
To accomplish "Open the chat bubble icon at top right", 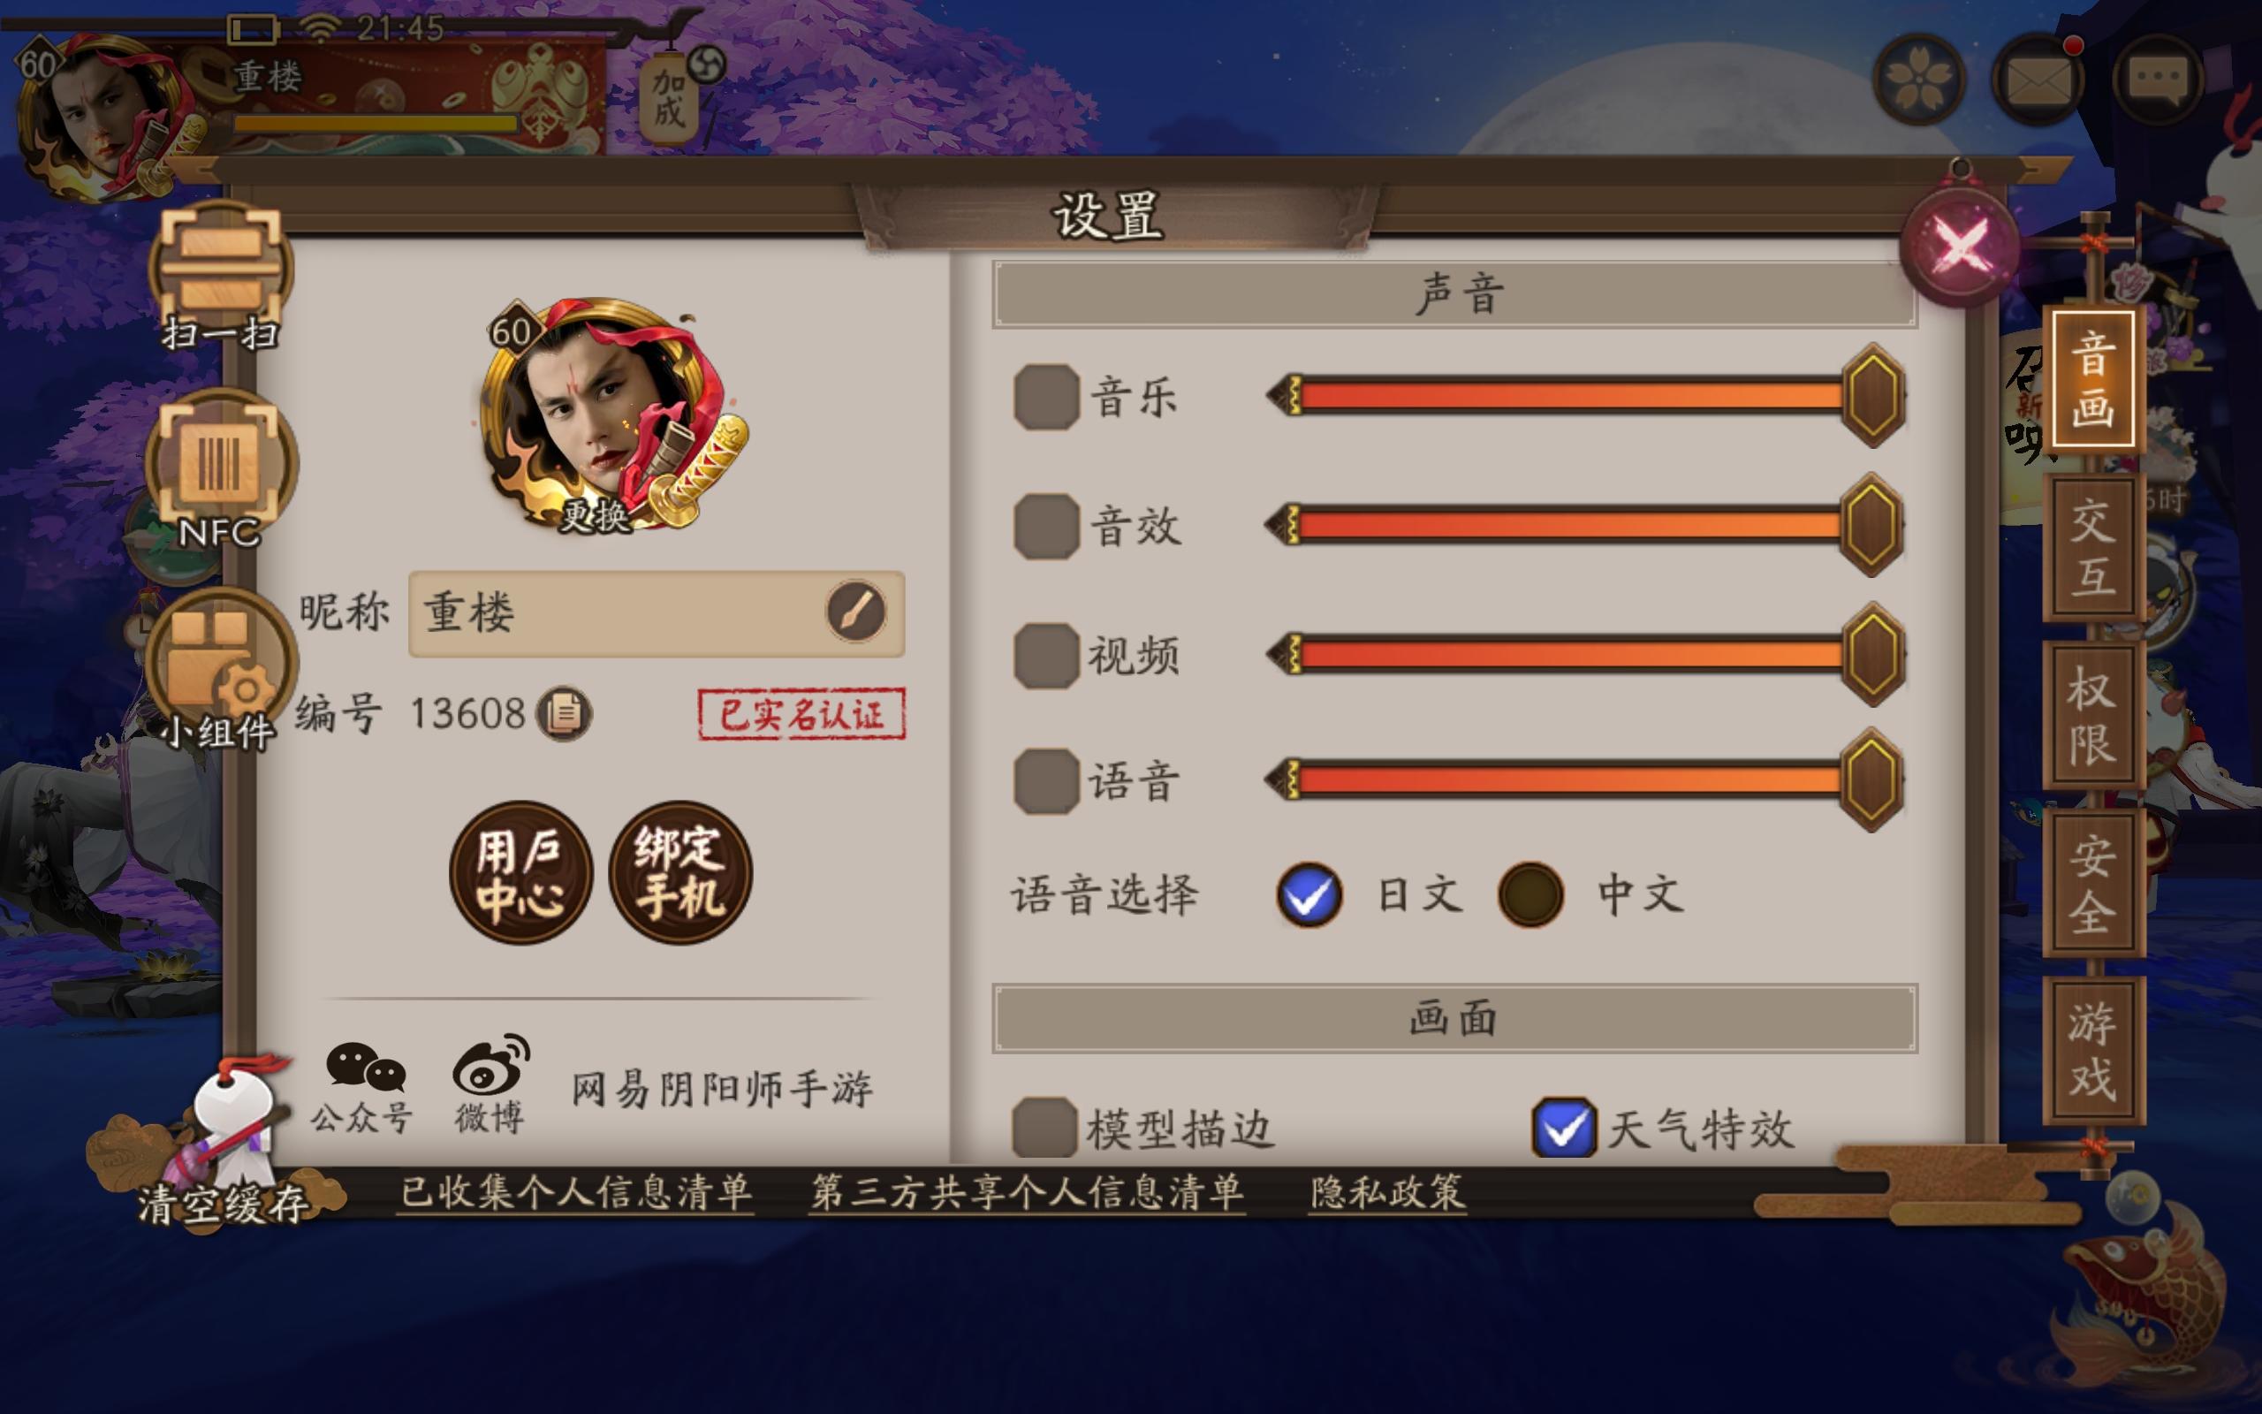I will 2158,81.
